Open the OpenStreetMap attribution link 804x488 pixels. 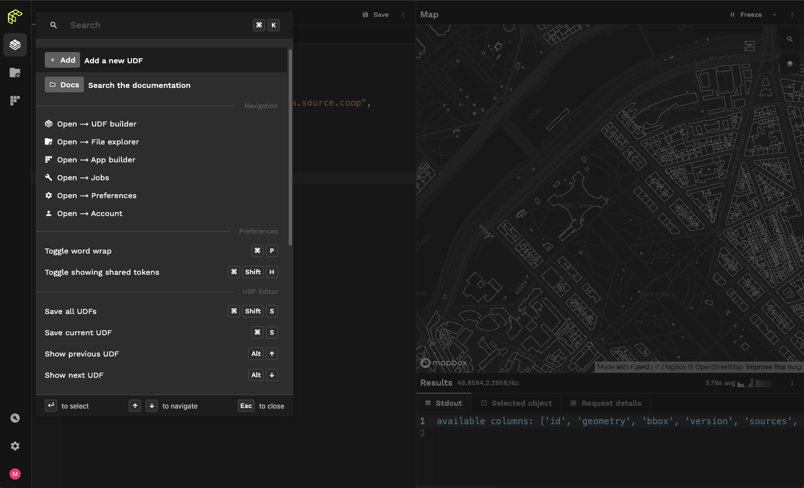point(716,367)
